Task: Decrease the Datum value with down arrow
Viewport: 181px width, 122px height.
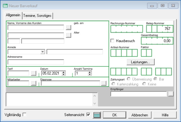Action: tap(64, 75)
